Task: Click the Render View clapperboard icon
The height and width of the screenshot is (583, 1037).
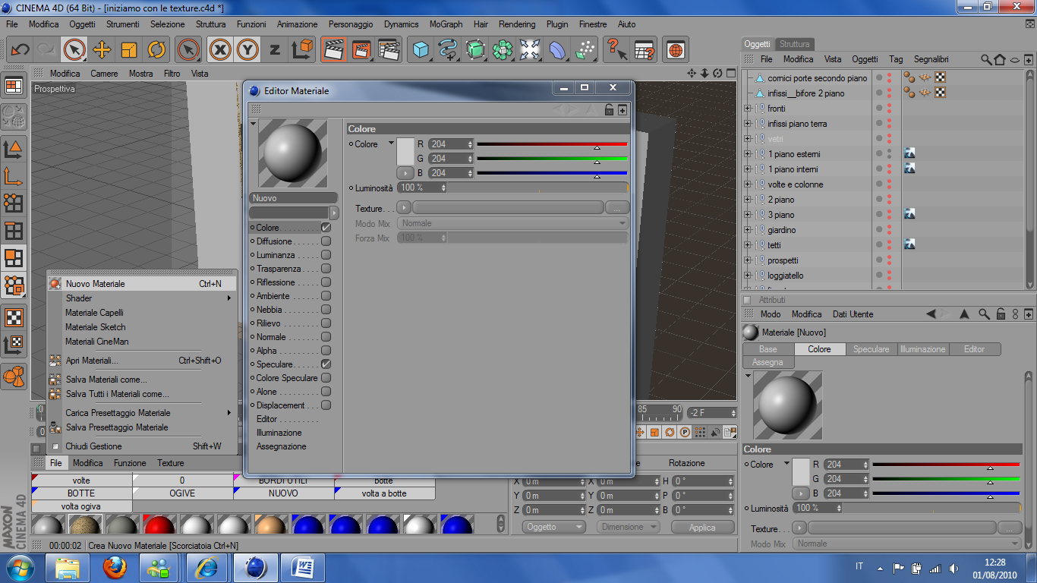Action: pos(333,50)
